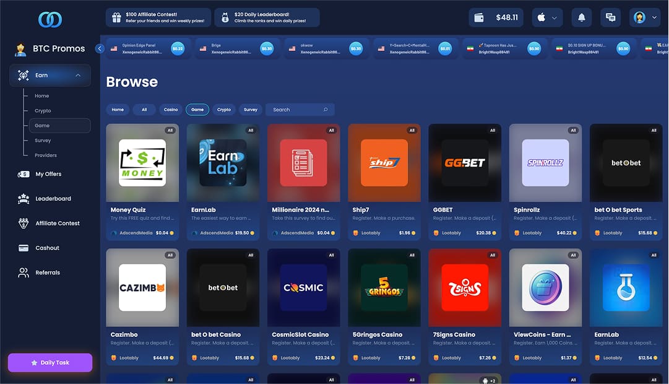Open the wallet balance icon
This screenshot has height=384, width=669.
point(479,17)
